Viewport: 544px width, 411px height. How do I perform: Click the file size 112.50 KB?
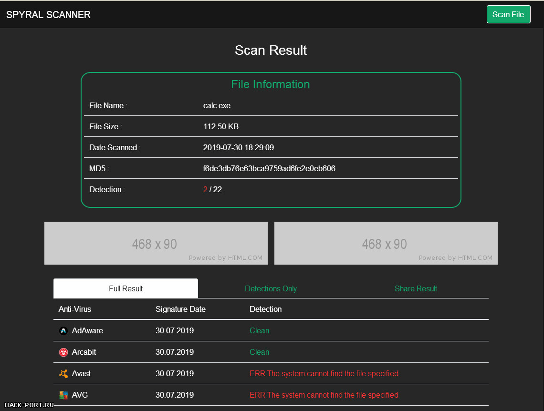click(220, 127)
